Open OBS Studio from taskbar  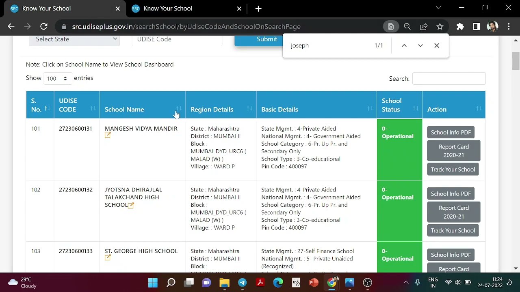[367, 282]
